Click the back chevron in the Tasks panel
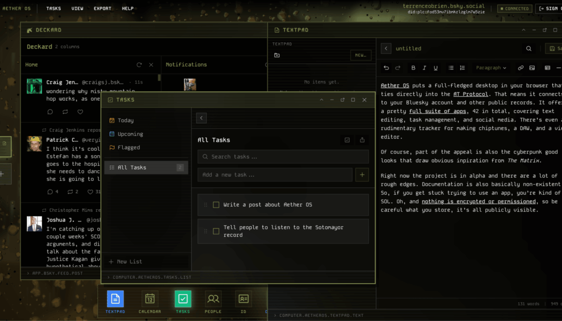 [x=201, y=118]
